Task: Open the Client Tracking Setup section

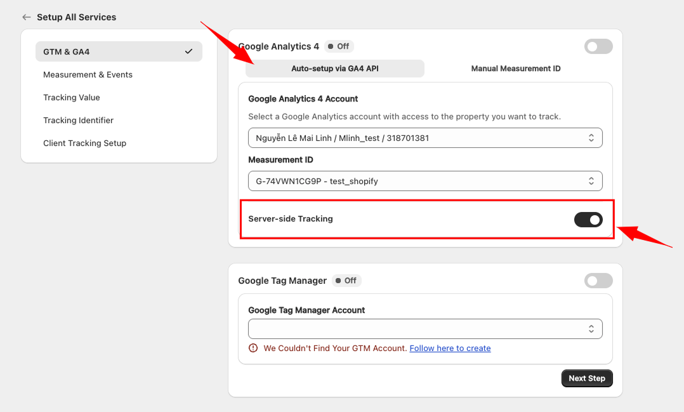Action: [84, 143]
